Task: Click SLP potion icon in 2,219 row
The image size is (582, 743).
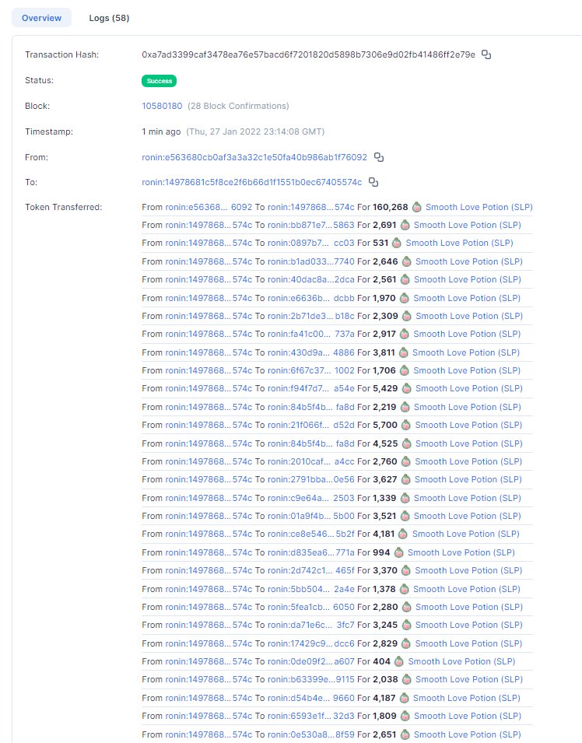Action: pyautogui.click(x=405, y=407)
